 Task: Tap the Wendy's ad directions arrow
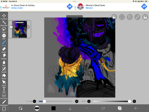point(144,7)
